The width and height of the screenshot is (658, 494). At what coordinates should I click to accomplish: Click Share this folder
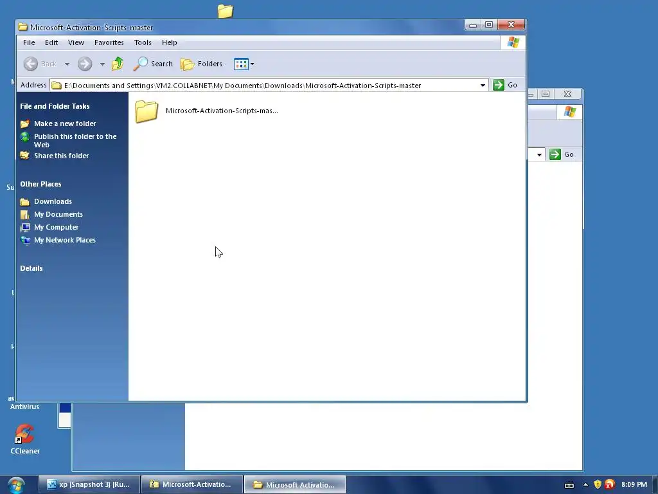point(61,156)
